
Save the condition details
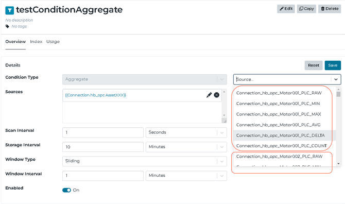tap(333, 65)
